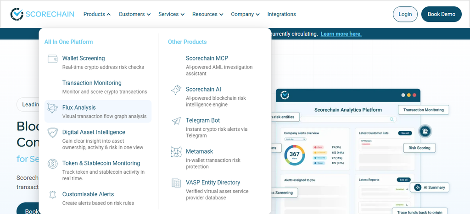Open the Last day period dropdown
Screen dimensions: 470x214
295,139
